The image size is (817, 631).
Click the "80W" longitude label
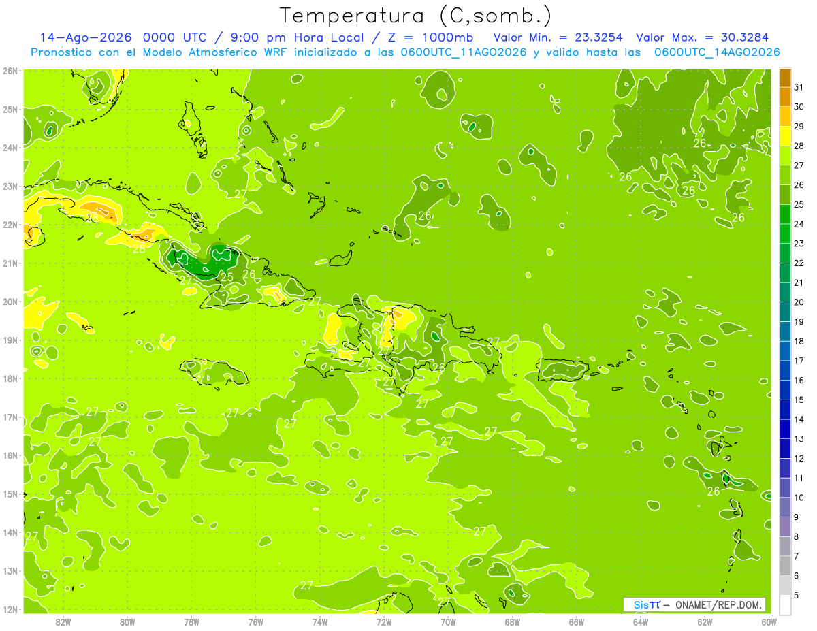pyautogui.click(x=127, y=621)
